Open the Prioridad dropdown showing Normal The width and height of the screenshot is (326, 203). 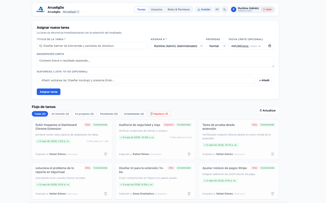click(216, 46)
